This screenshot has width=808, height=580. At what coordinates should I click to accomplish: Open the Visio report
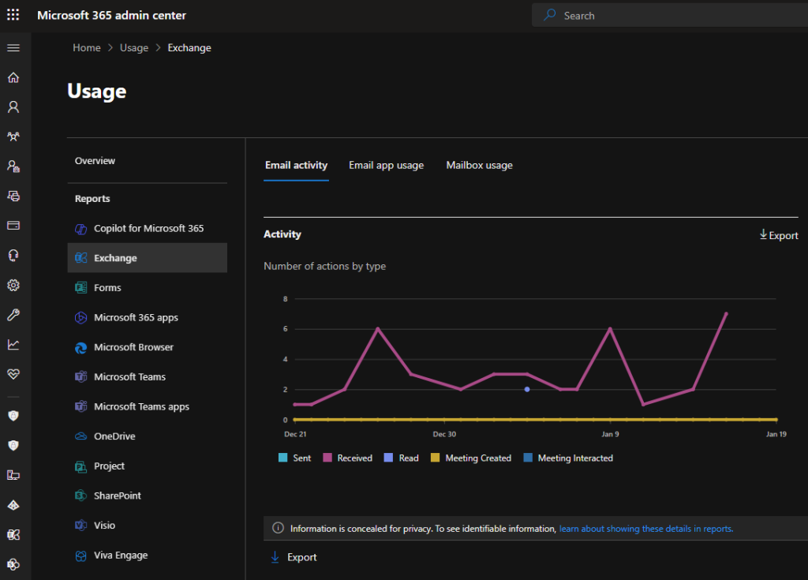[x=148, y=526]
